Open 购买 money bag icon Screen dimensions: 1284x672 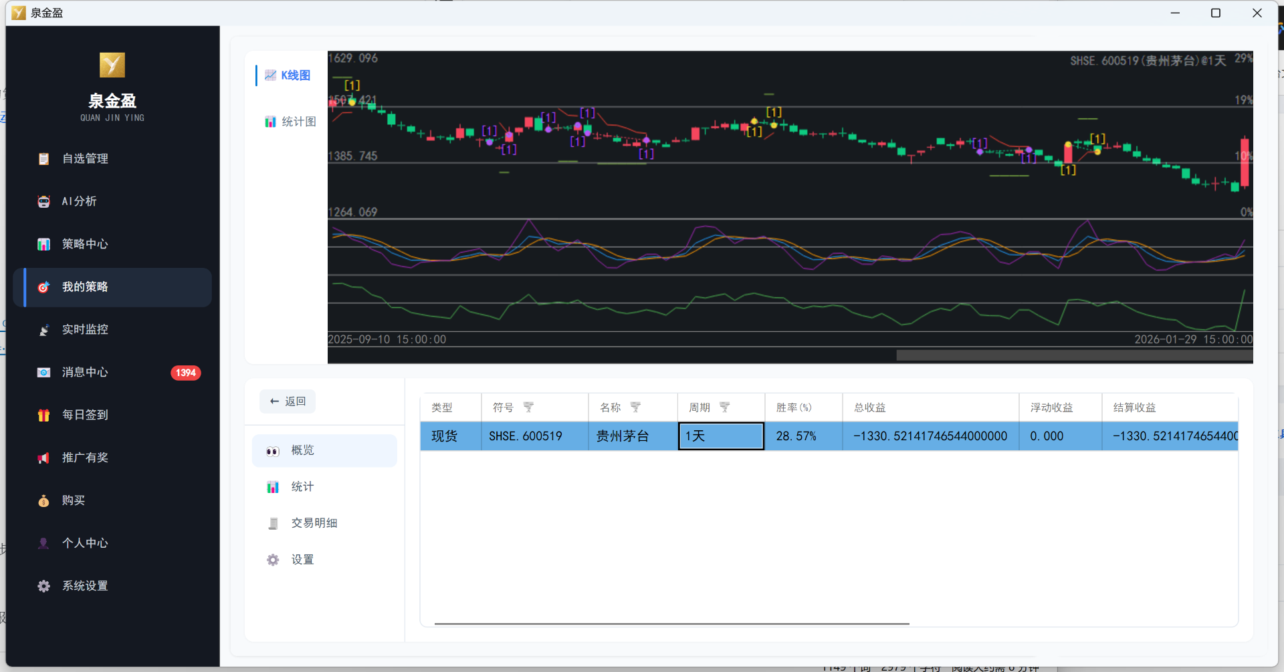coord(43,501)
